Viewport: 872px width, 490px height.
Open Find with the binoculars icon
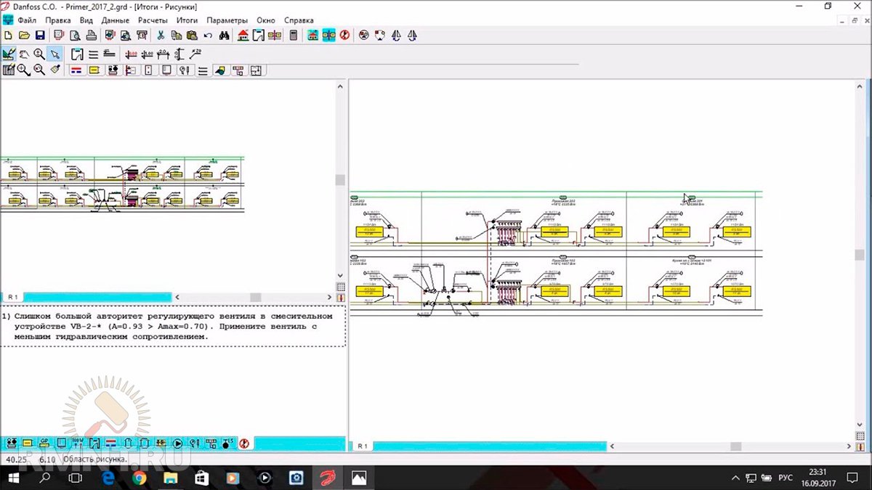[x=225, y=35]
